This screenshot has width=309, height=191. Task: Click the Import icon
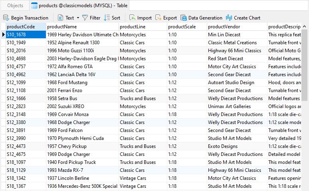[132, 18]
